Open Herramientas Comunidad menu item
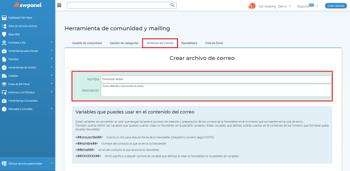This screenshot has width=350, height=171. [22, 101]
